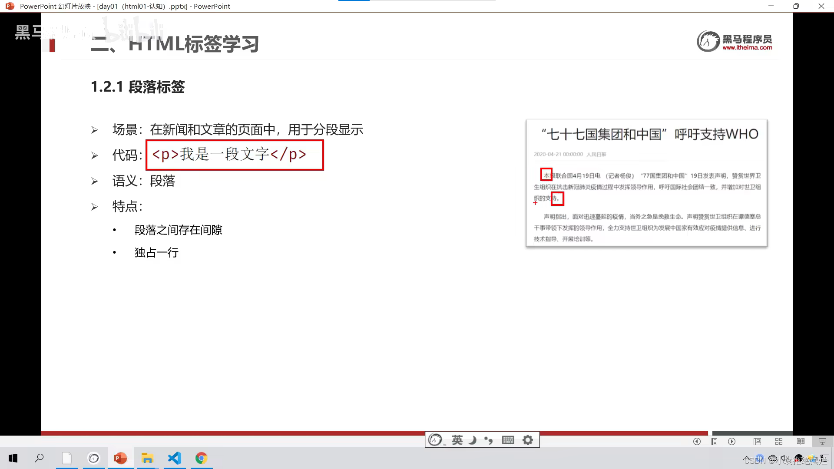834x469 pixels.
Task: Advance to the next slide with the right arrow
Action: click(x=732, y=441)
